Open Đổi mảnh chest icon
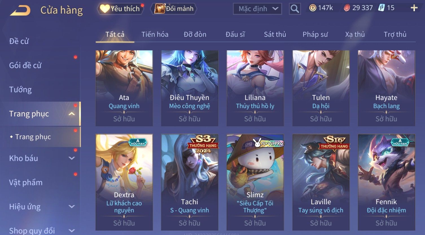The width and height of the screenshot is (425, 235). click(x=159, y=9)
